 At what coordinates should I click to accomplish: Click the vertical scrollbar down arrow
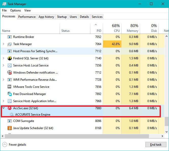pyautogui.click(x=166, y=132)
